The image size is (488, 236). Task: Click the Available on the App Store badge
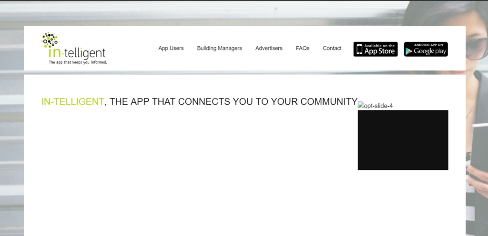376,49
